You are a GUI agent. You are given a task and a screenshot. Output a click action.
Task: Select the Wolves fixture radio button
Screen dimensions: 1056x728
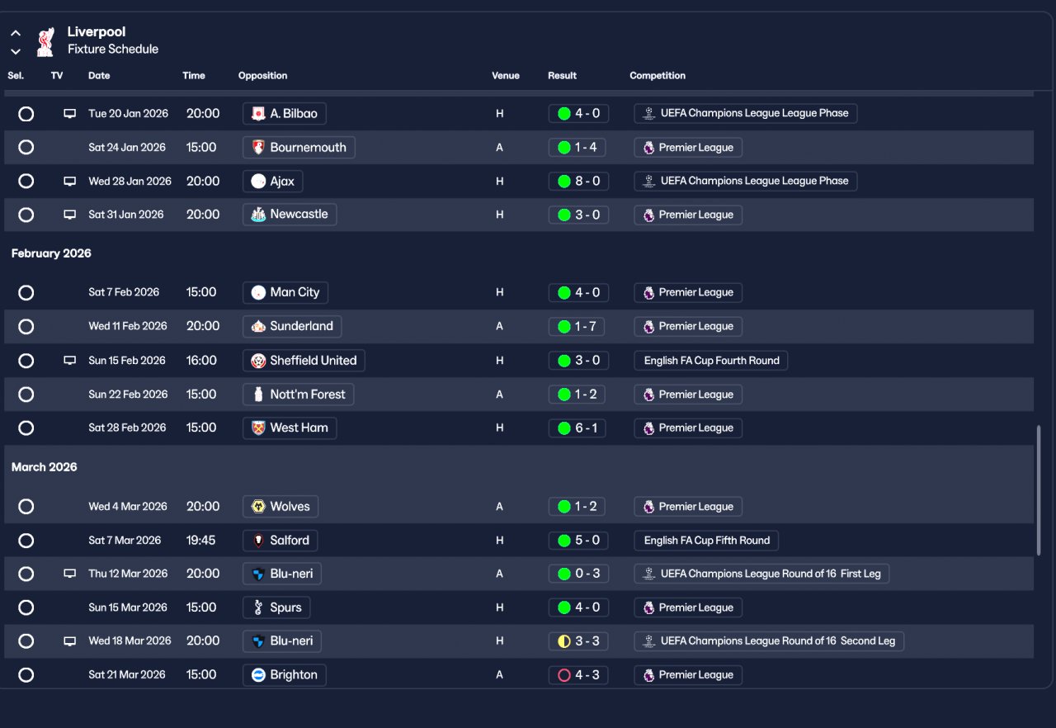click(26, 507)
